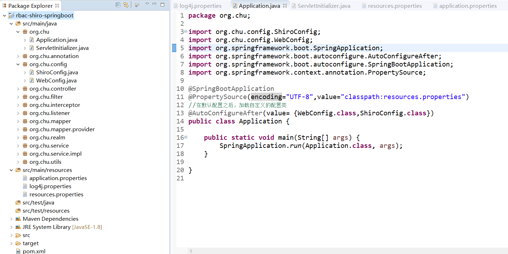
Task: Click '@SpringBootApplication' annotation text
Action: click(231, 89)
